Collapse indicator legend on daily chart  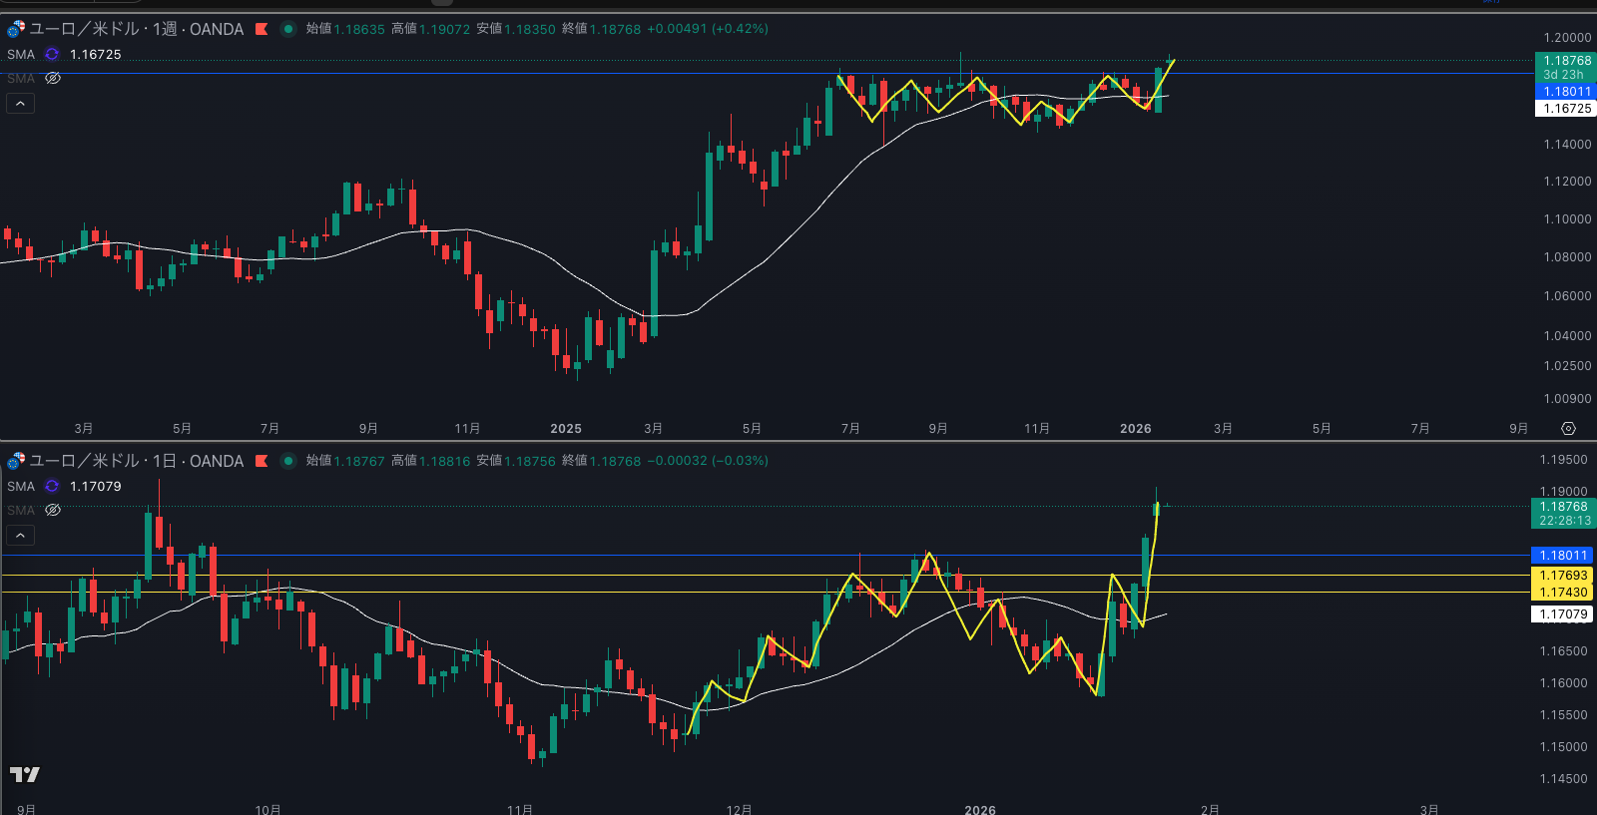pos(20,536)
